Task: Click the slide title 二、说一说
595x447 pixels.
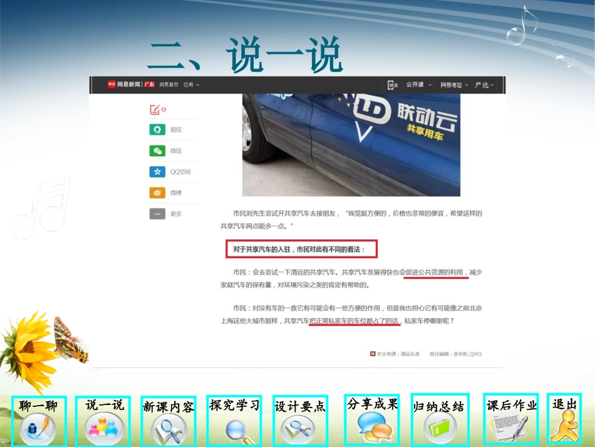Action: click(x=245, y=55)
